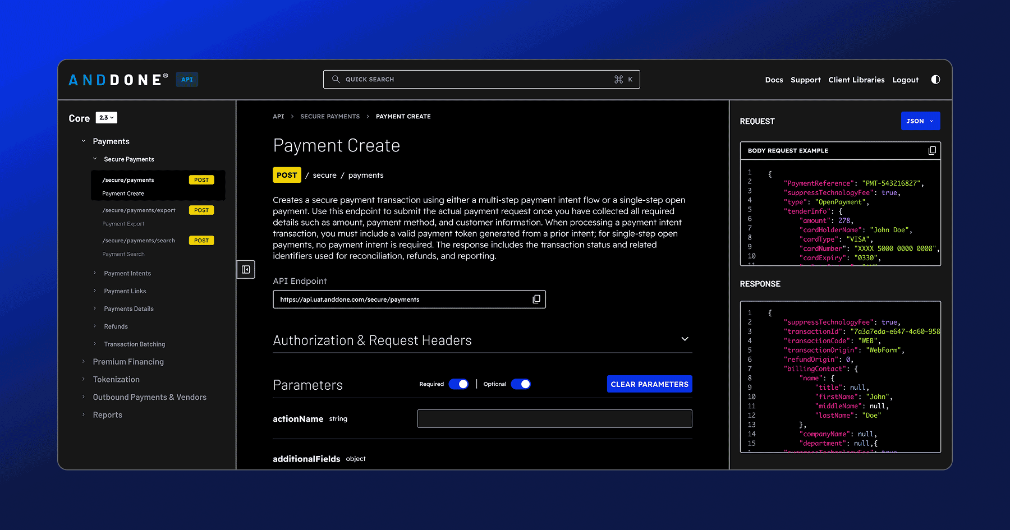Collapse the sidebar using the panel toggle icon
Image resolution: width=1010 pixels, height=530 pixels.
click(x=246, y=269)
